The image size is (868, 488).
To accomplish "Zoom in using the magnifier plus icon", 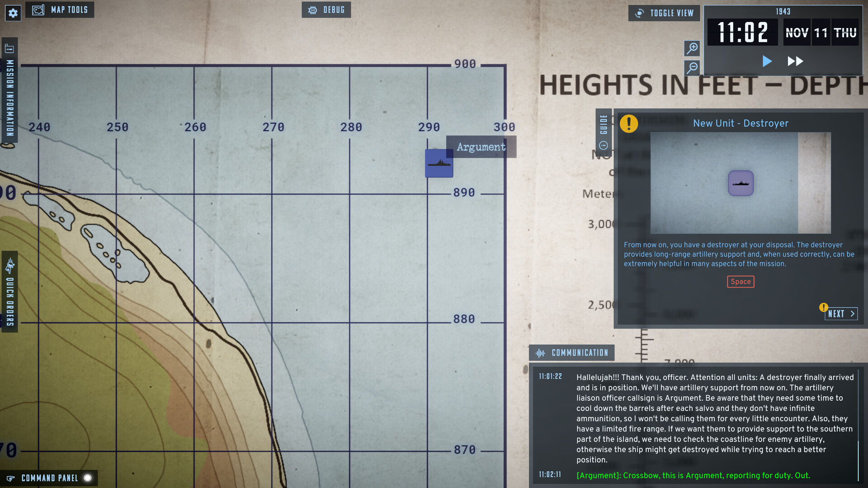I will coord(691,48).
